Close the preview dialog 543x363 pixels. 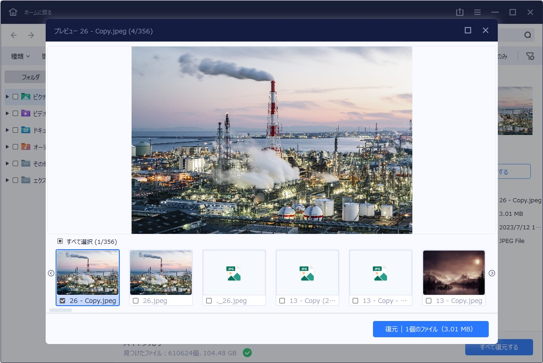485,30
